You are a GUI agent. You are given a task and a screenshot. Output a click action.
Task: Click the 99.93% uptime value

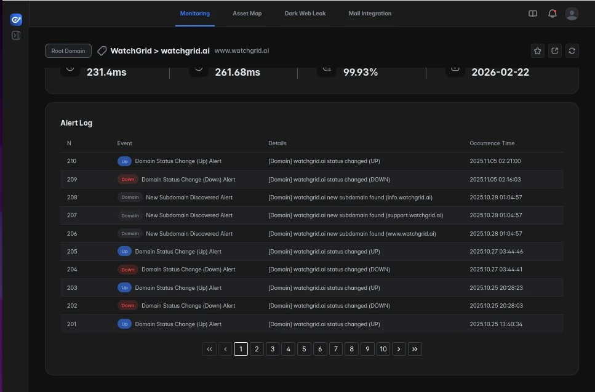click(361, 72)
